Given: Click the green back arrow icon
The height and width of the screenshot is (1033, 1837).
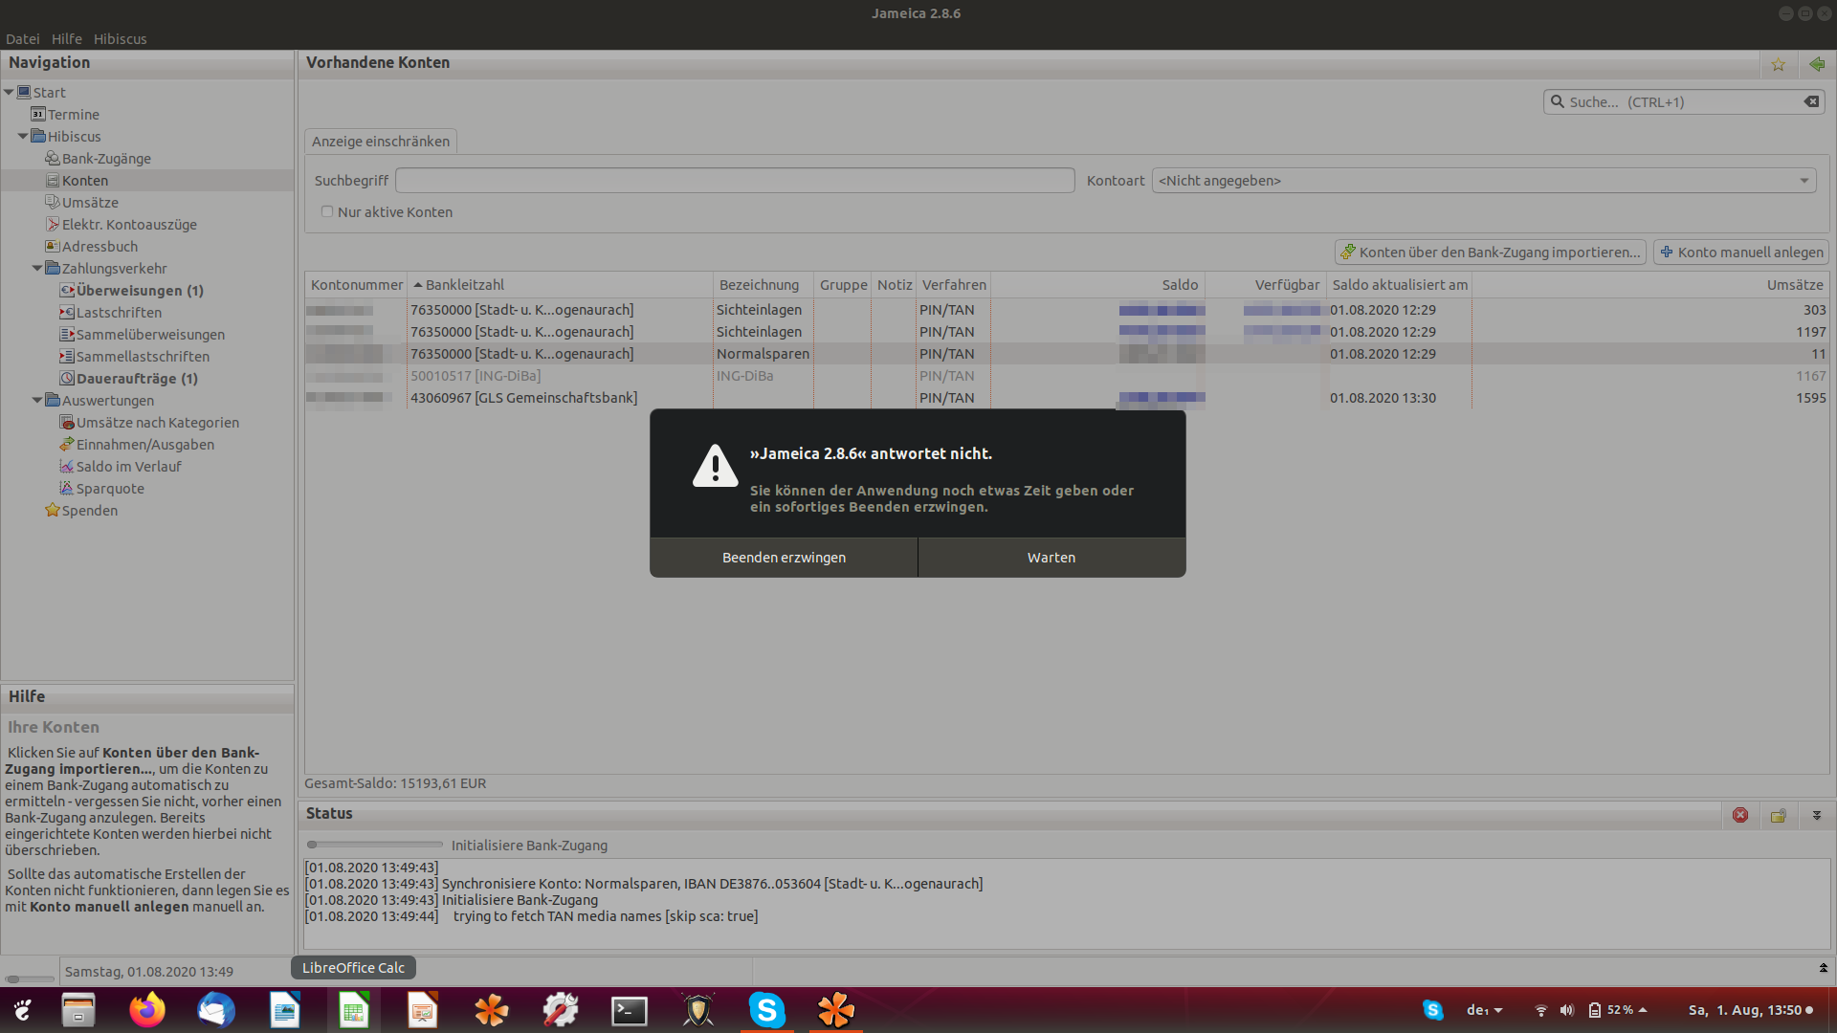Looking at the screenshot, I should 1817,64.
